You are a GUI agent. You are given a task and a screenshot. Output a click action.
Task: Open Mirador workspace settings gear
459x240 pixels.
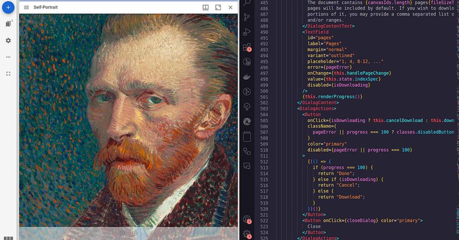(x=8, y=40)
